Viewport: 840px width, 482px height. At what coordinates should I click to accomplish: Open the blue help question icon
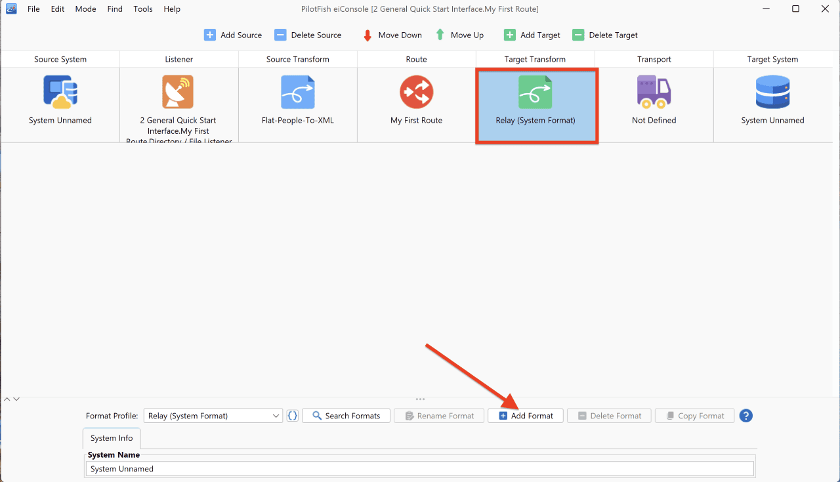tap(745, 416)
